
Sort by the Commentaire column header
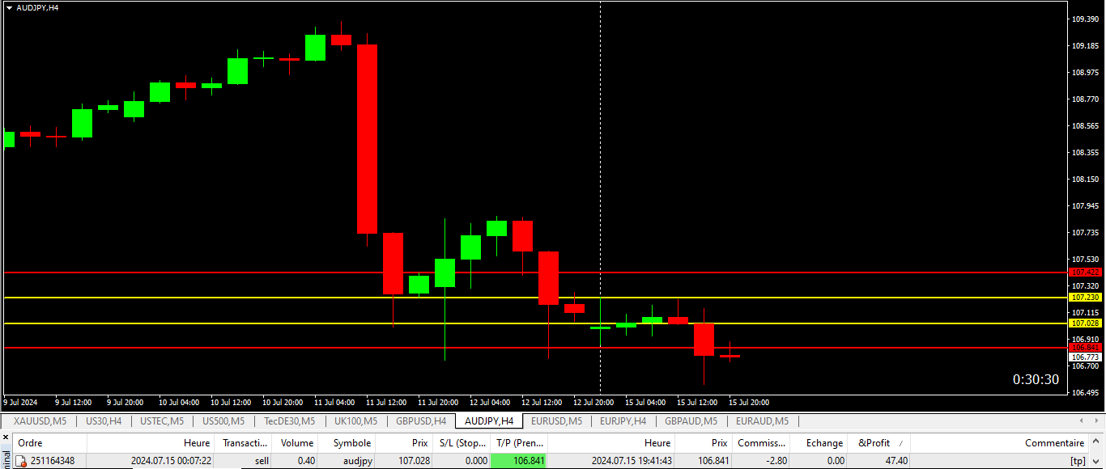[1000, 443]
